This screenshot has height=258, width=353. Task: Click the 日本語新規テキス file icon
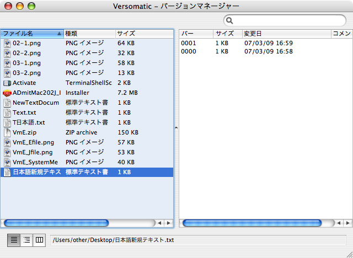coord(7,173)
